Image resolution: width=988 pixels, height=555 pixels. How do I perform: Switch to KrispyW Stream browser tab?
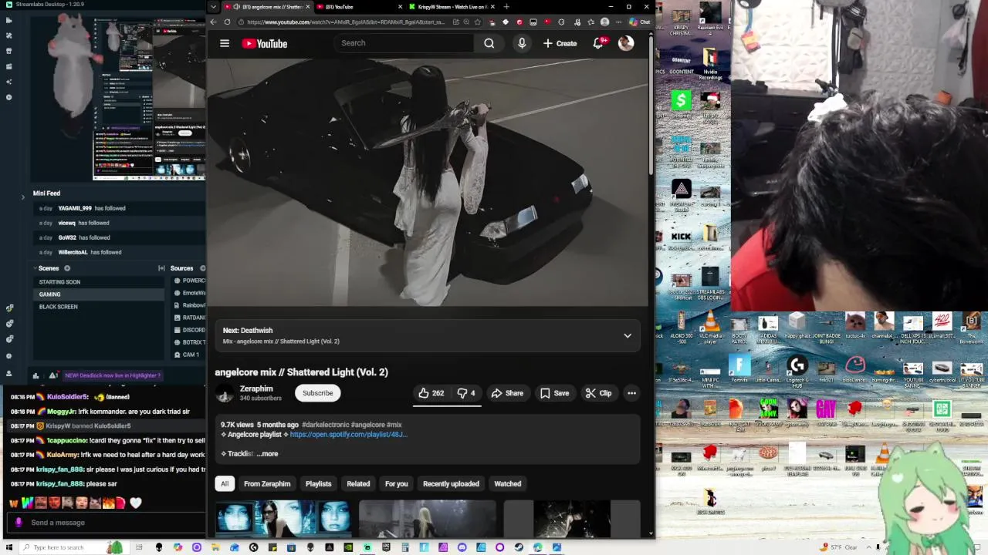pyautogui.click(x=452, y=7)
